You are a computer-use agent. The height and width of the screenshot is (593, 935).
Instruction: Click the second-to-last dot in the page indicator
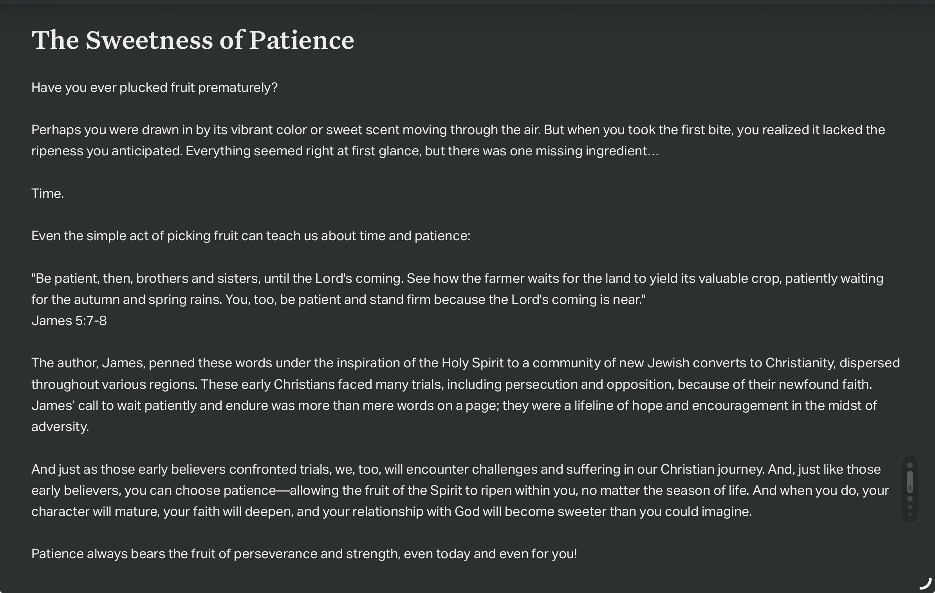click(x=910, y=507)
